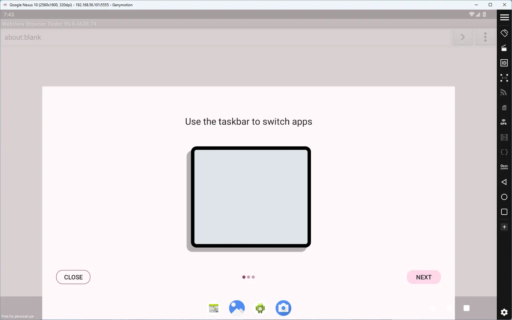This screenshot has width=512, height=320.
Task: Click the sidebar Android home circle
Action: (x=504, y=197)
